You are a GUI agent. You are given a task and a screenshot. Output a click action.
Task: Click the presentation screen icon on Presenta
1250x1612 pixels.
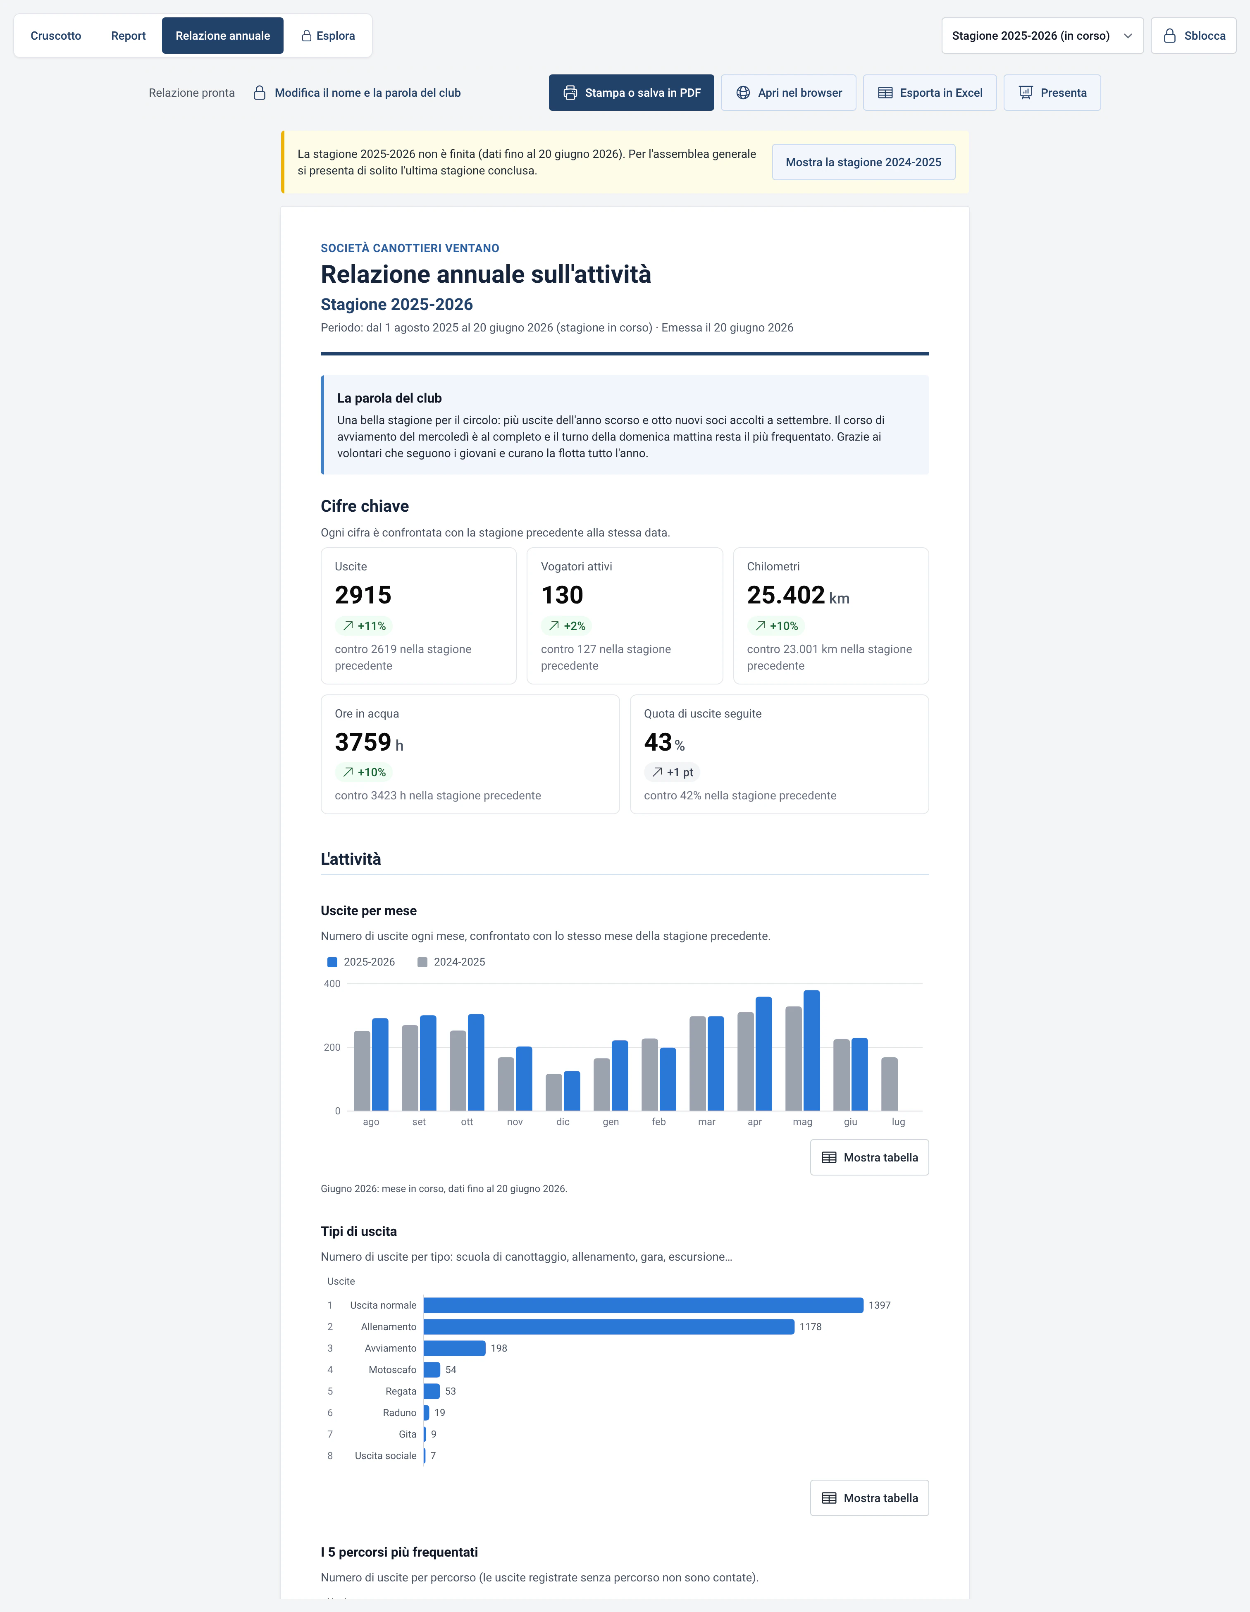pyautogui.click(x=1026, y=93)
